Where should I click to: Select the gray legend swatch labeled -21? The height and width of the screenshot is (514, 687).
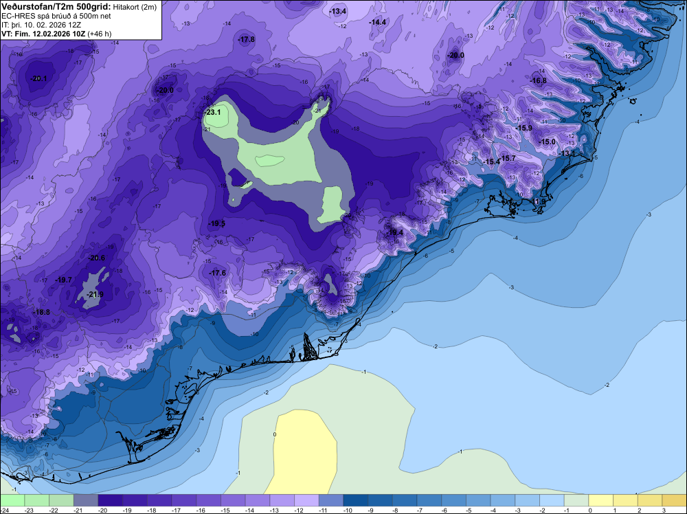coord(86,500)
